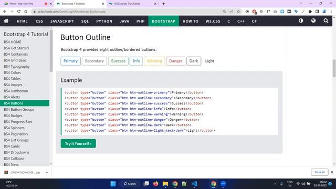Viewport: 336px width, 189px height.
Task: Open volume control in system tray
Action: pos(303,184)
